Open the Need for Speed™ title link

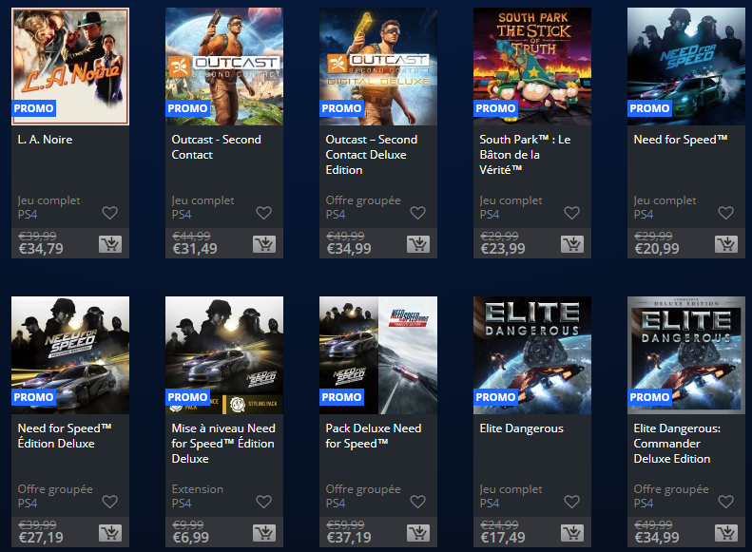click(681, 140)
